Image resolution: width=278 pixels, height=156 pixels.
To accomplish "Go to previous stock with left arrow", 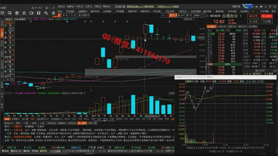I will [208, 16].
